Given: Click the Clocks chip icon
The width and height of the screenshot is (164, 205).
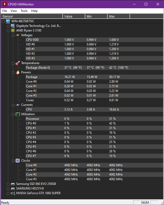Looking at the screenshot, I should coord(18,161).
